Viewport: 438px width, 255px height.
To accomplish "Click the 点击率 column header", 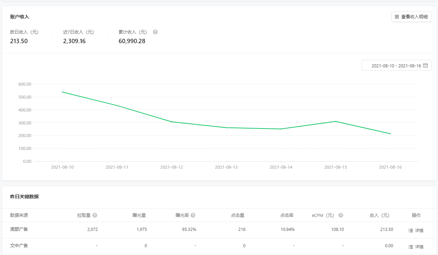I will click(x=287, y=215).
